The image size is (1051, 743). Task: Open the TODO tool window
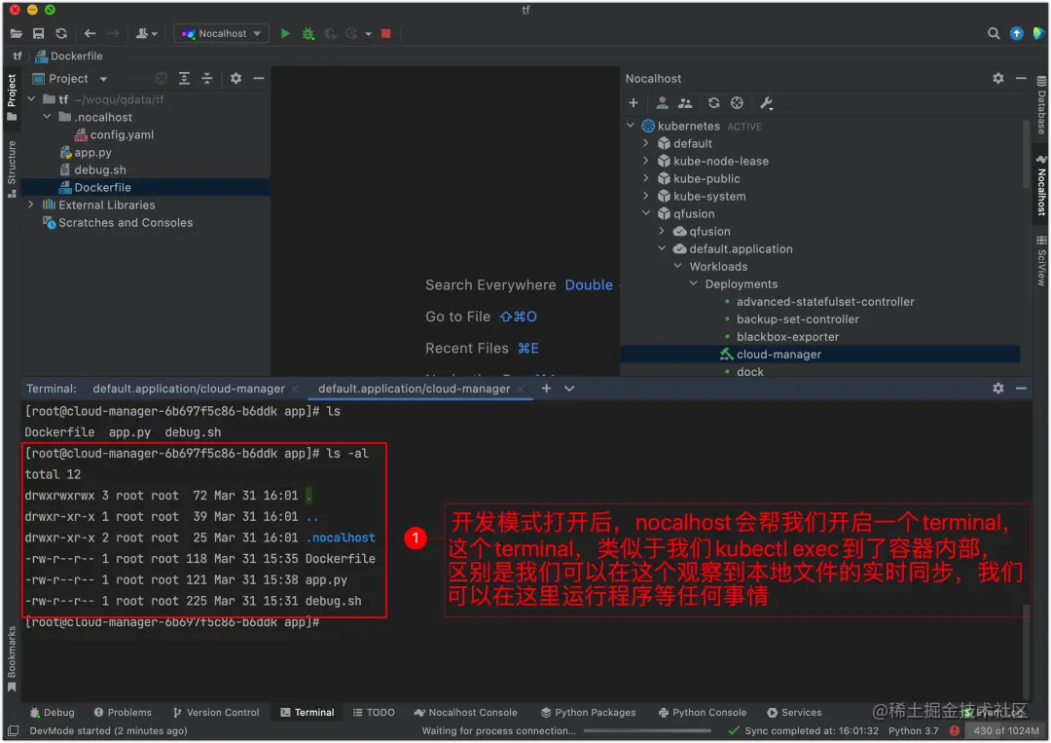(373, 712)
